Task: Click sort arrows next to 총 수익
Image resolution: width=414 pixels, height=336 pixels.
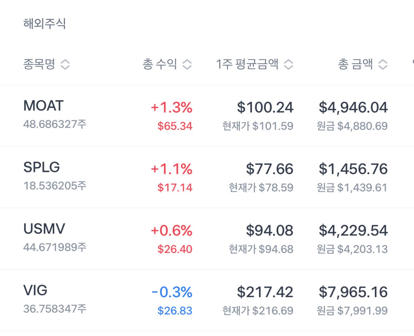Action: [x=187, y=64]
